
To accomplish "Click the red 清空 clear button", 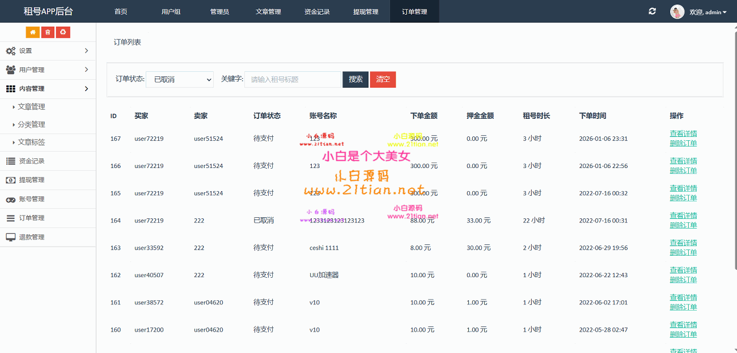I will (x=383, y=79).
